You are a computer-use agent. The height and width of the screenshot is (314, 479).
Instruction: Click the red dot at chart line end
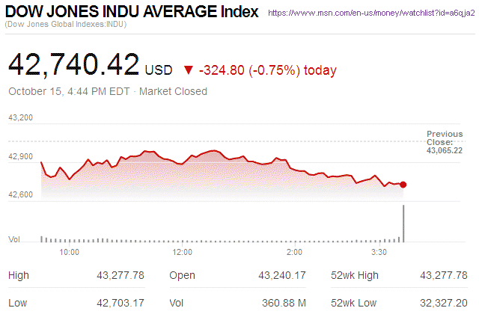[403, 185]
